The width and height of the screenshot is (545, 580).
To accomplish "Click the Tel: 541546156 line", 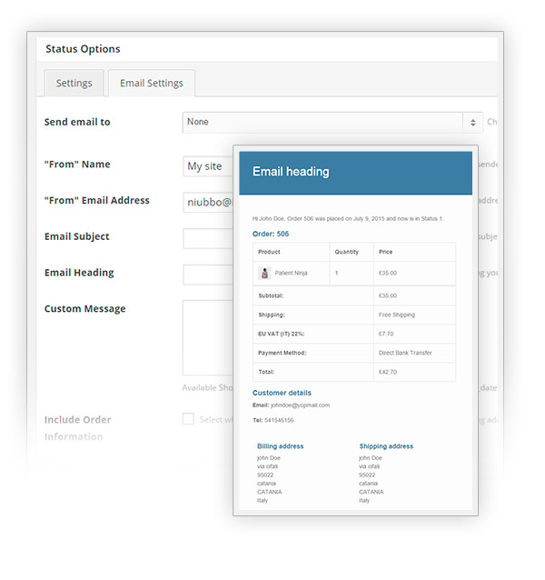I will (273, 420).
